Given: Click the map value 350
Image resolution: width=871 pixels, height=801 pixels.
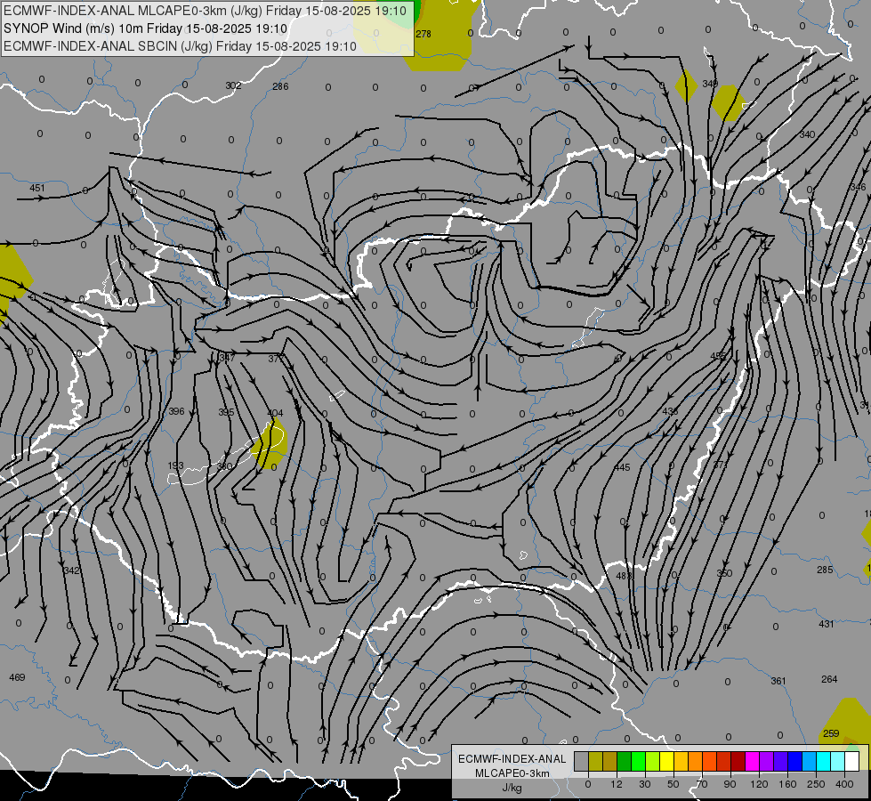Looking at the screenshot, I should click(724, 573).
